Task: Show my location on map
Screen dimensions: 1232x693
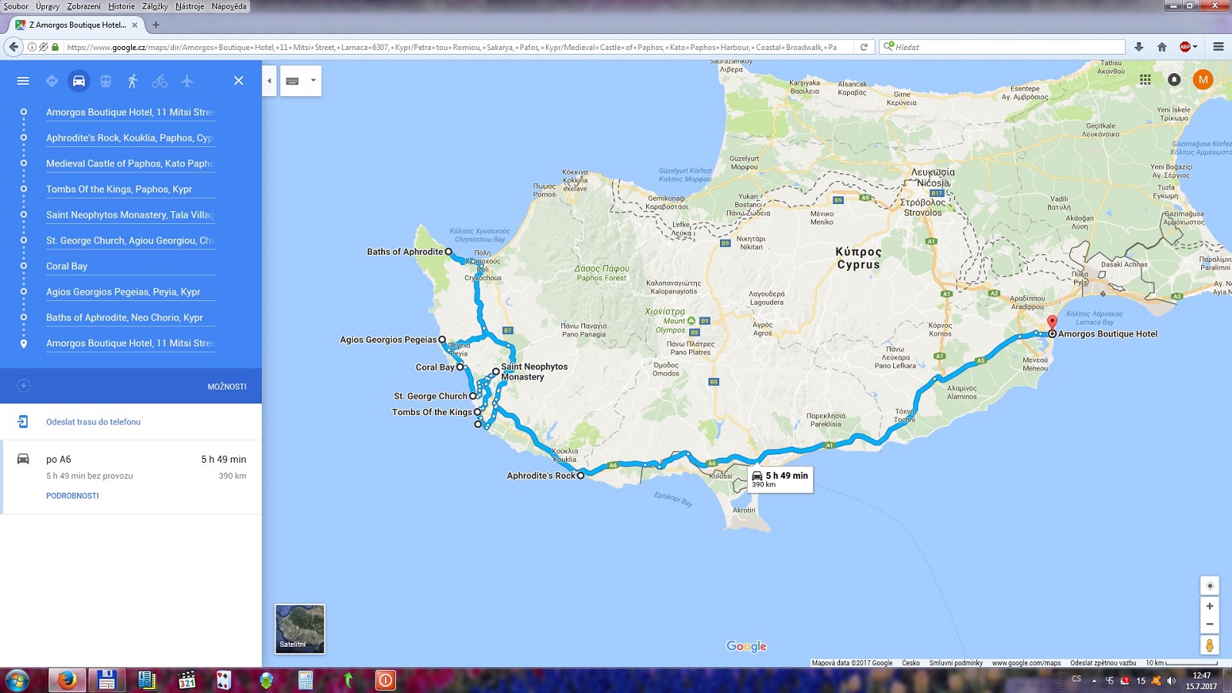Action: (x=1210, y=586)
